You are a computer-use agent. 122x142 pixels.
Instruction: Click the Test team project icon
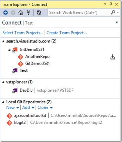(x=15, y=71)
